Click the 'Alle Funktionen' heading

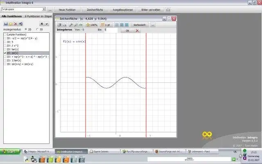pyautogui.click(x=12, y=16)
